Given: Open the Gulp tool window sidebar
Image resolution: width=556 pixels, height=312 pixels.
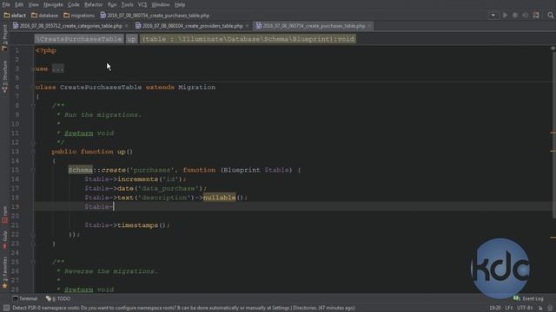Looking at the screenshot, I should (x=4, y=240).
